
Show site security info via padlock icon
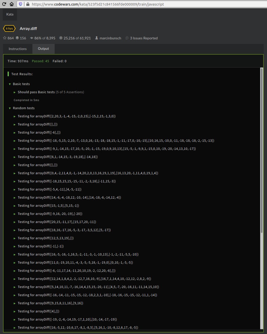[28, 4]
